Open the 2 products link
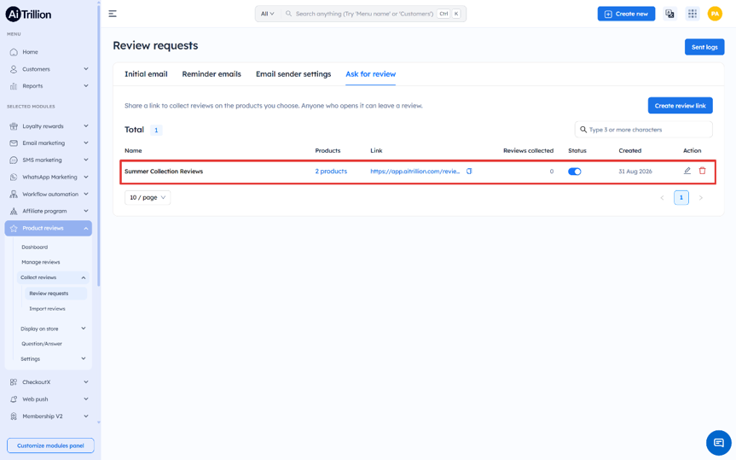Viewport: 736px width, 460px height. (331, 171)
